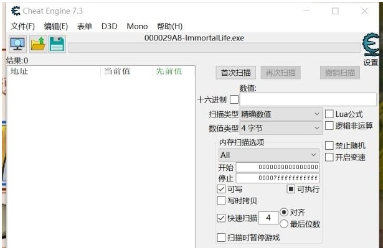Click the scan progress bar
Screen dimensions: 383x248
coord(214,48)
